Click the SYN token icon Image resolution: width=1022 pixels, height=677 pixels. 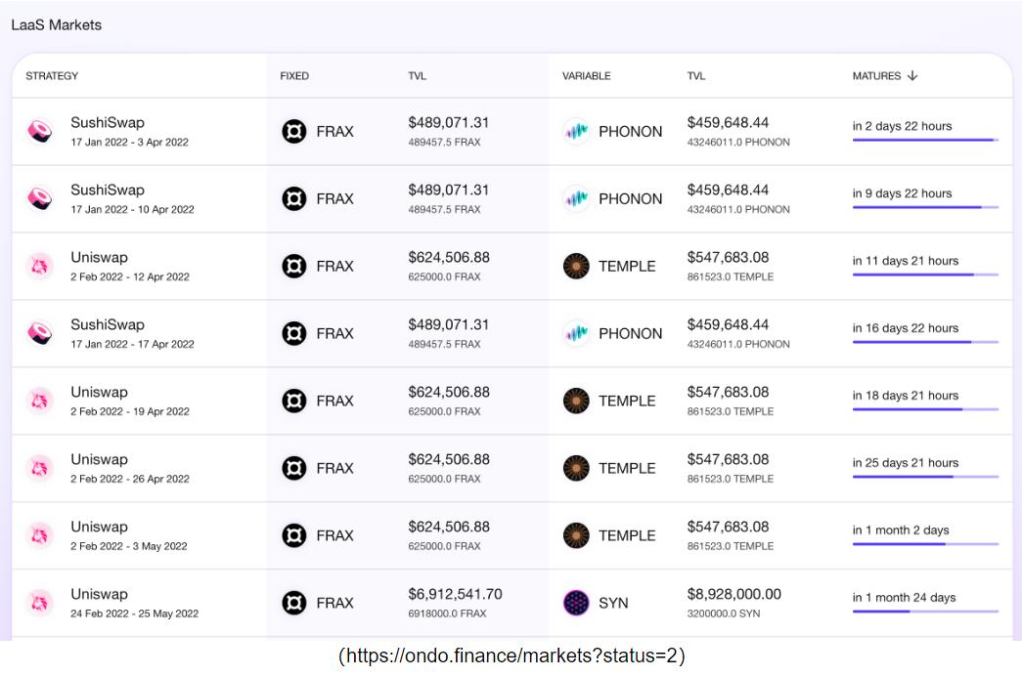[576, 603]
